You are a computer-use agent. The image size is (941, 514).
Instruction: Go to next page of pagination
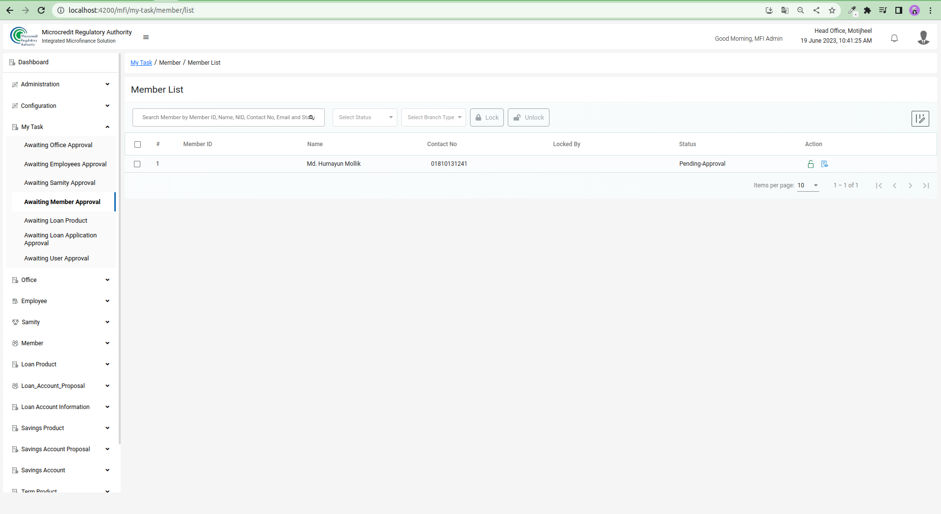(910, 185)
